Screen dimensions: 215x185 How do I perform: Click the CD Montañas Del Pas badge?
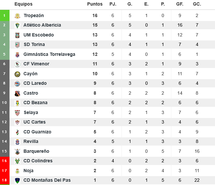17,180
